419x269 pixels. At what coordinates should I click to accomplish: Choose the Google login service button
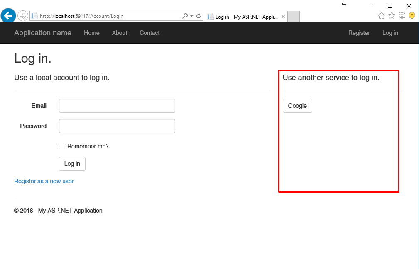pyautogui.click(x=297, y=106)
